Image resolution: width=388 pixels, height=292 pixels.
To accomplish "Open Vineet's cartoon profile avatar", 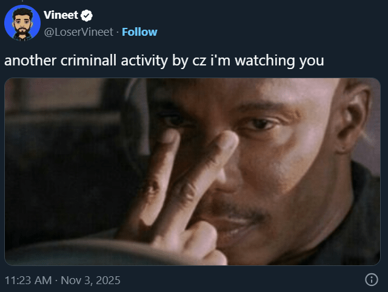I will 22,23.
